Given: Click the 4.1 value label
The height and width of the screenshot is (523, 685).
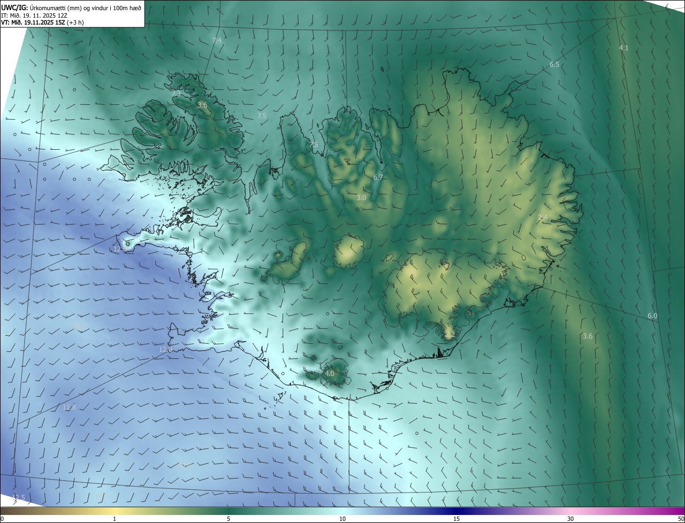Looking at the screenshot, I should coord(623,48).
